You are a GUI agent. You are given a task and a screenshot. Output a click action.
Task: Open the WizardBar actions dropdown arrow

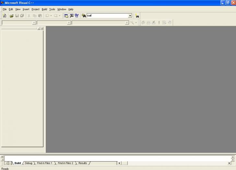136,23
